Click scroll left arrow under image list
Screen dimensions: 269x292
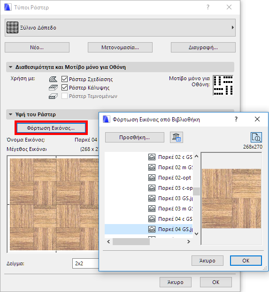point(108,241)
